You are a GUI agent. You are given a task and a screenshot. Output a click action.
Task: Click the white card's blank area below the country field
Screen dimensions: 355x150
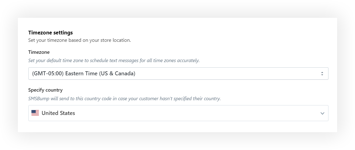(178, 127)
